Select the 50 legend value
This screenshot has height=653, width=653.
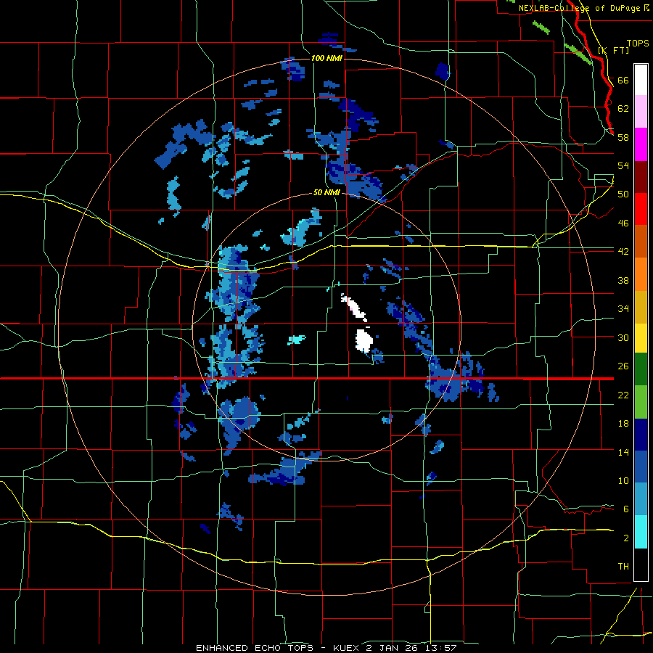[x=623, y=194]
